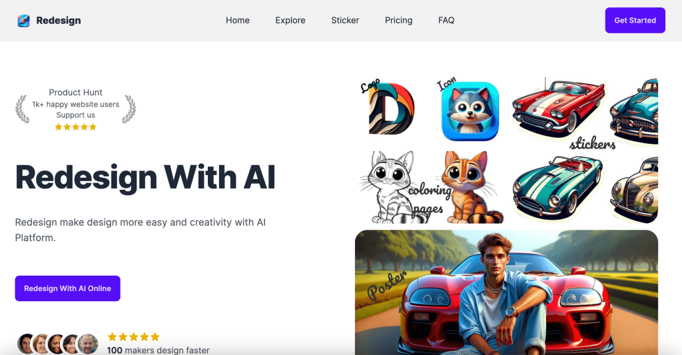Image resolution: width=682 pixels, height=355 pixels.
Task: Click the Redesign brand name text
Action: (x=59, y=21)
